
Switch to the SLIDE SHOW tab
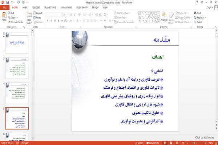pos(82,8)
